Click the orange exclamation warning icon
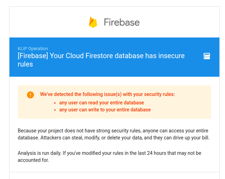 30,95
